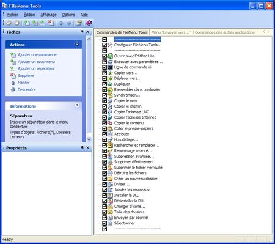Switch to Menu "Envoyer vers..." tab
275x244 pixels.
(171, 32)
